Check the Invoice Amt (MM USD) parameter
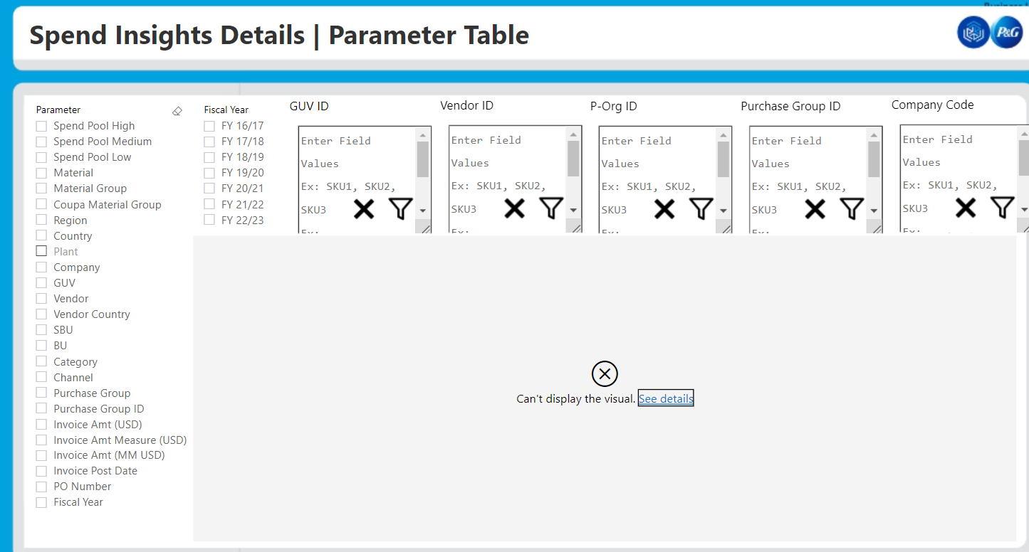1029x552 pixels. [x=41, y=455]
